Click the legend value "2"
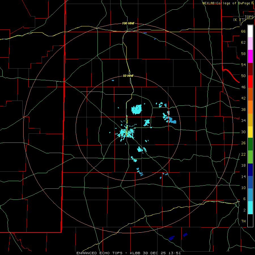This screenshot has width=255, height=255. tap(244, 210)
